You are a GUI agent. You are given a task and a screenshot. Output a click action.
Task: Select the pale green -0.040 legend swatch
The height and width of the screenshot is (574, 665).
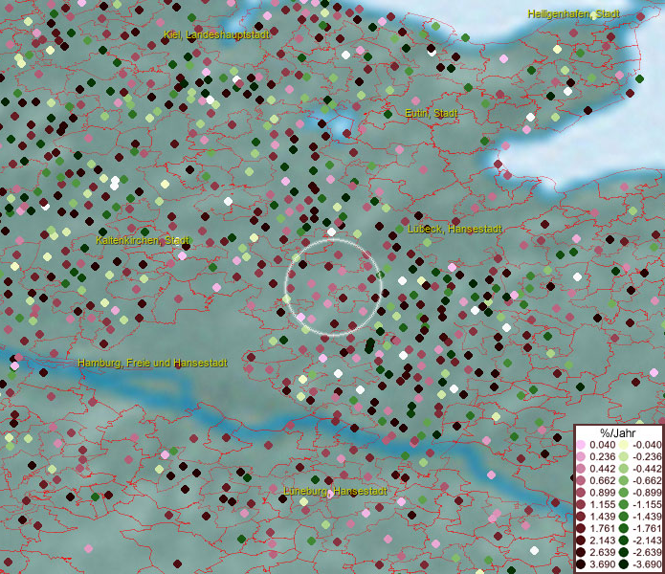[624, 445]
